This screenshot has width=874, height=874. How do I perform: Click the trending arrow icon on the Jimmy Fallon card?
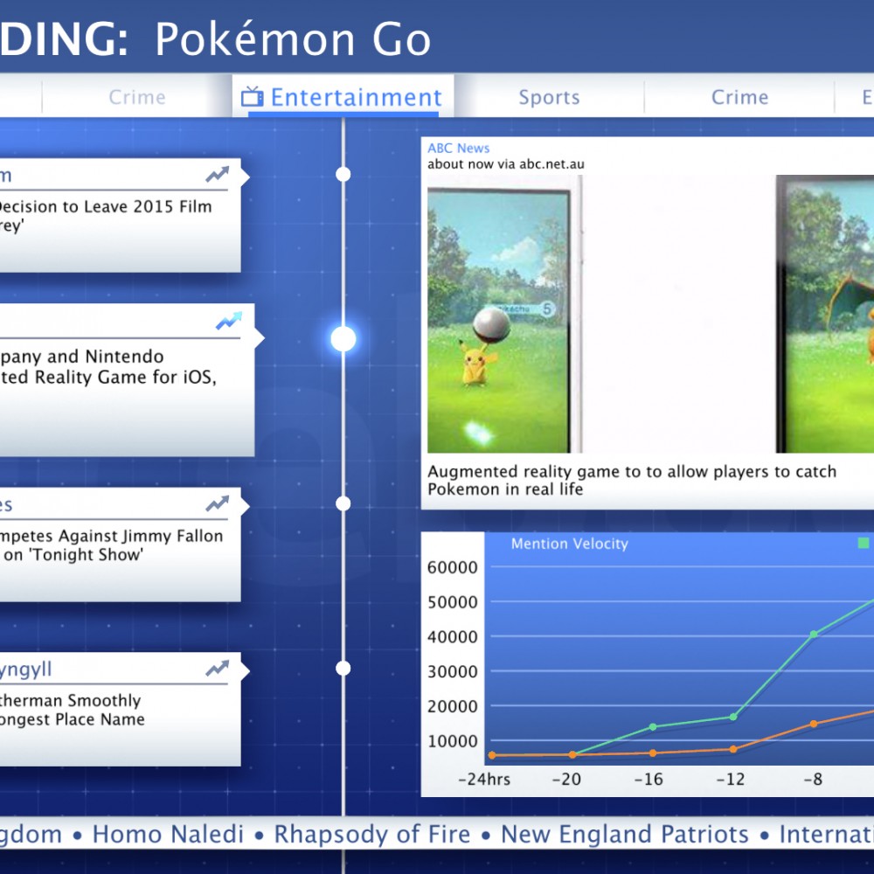click(x=218, y=503)
